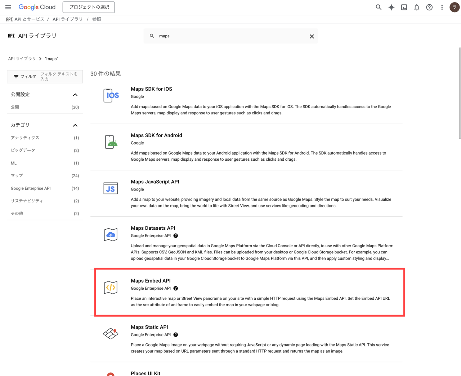This screenshot has width=461, height=376.
Task: Click the filter text input field
Action: (60, 77)
